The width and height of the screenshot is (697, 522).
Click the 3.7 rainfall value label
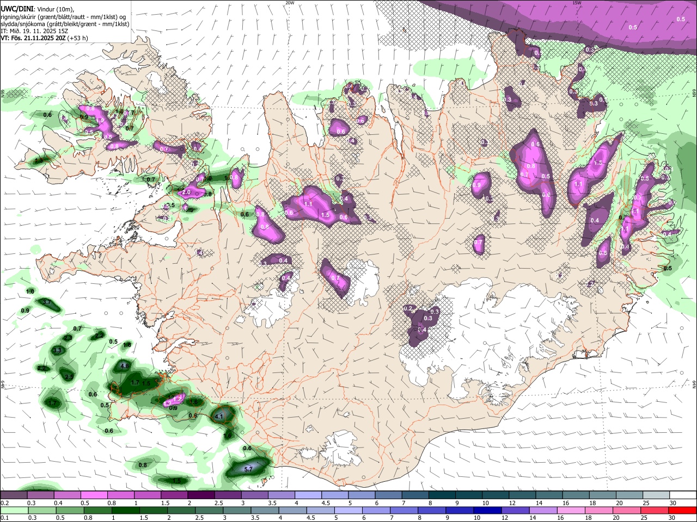click(x=47, y=302)
